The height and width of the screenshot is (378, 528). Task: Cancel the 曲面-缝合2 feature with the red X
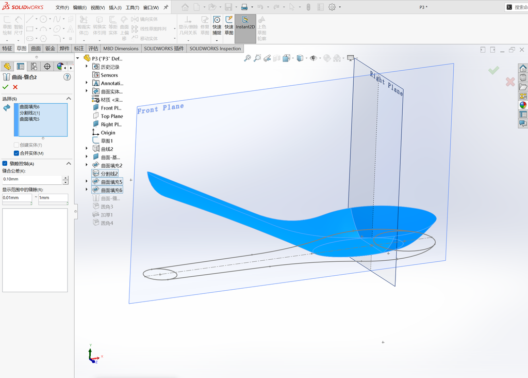coord(15,87)
